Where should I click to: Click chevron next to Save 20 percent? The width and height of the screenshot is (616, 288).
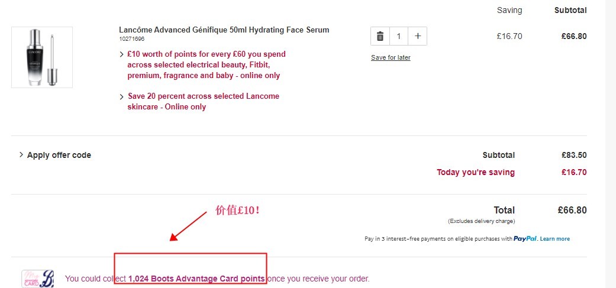point(122,96)
